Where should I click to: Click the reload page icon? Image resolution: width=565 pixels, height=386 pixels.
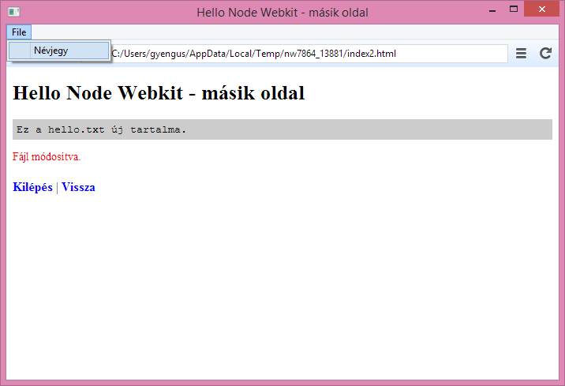(545, 54)
